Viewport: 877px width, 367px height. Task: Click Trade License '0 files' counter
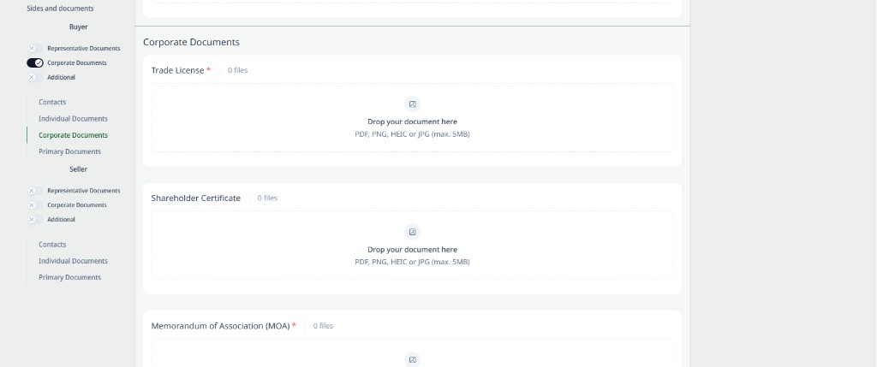238,70
